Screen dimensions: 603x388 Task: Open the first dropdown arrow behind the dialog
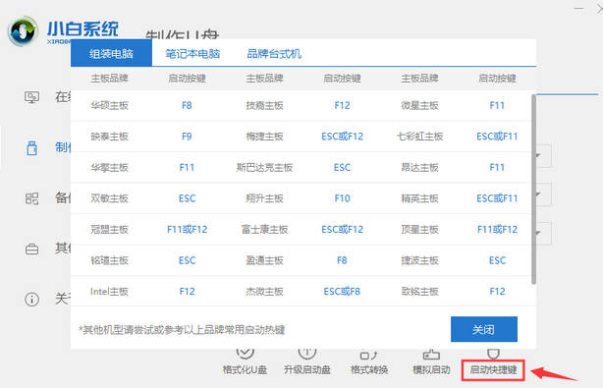coord(538,156)
